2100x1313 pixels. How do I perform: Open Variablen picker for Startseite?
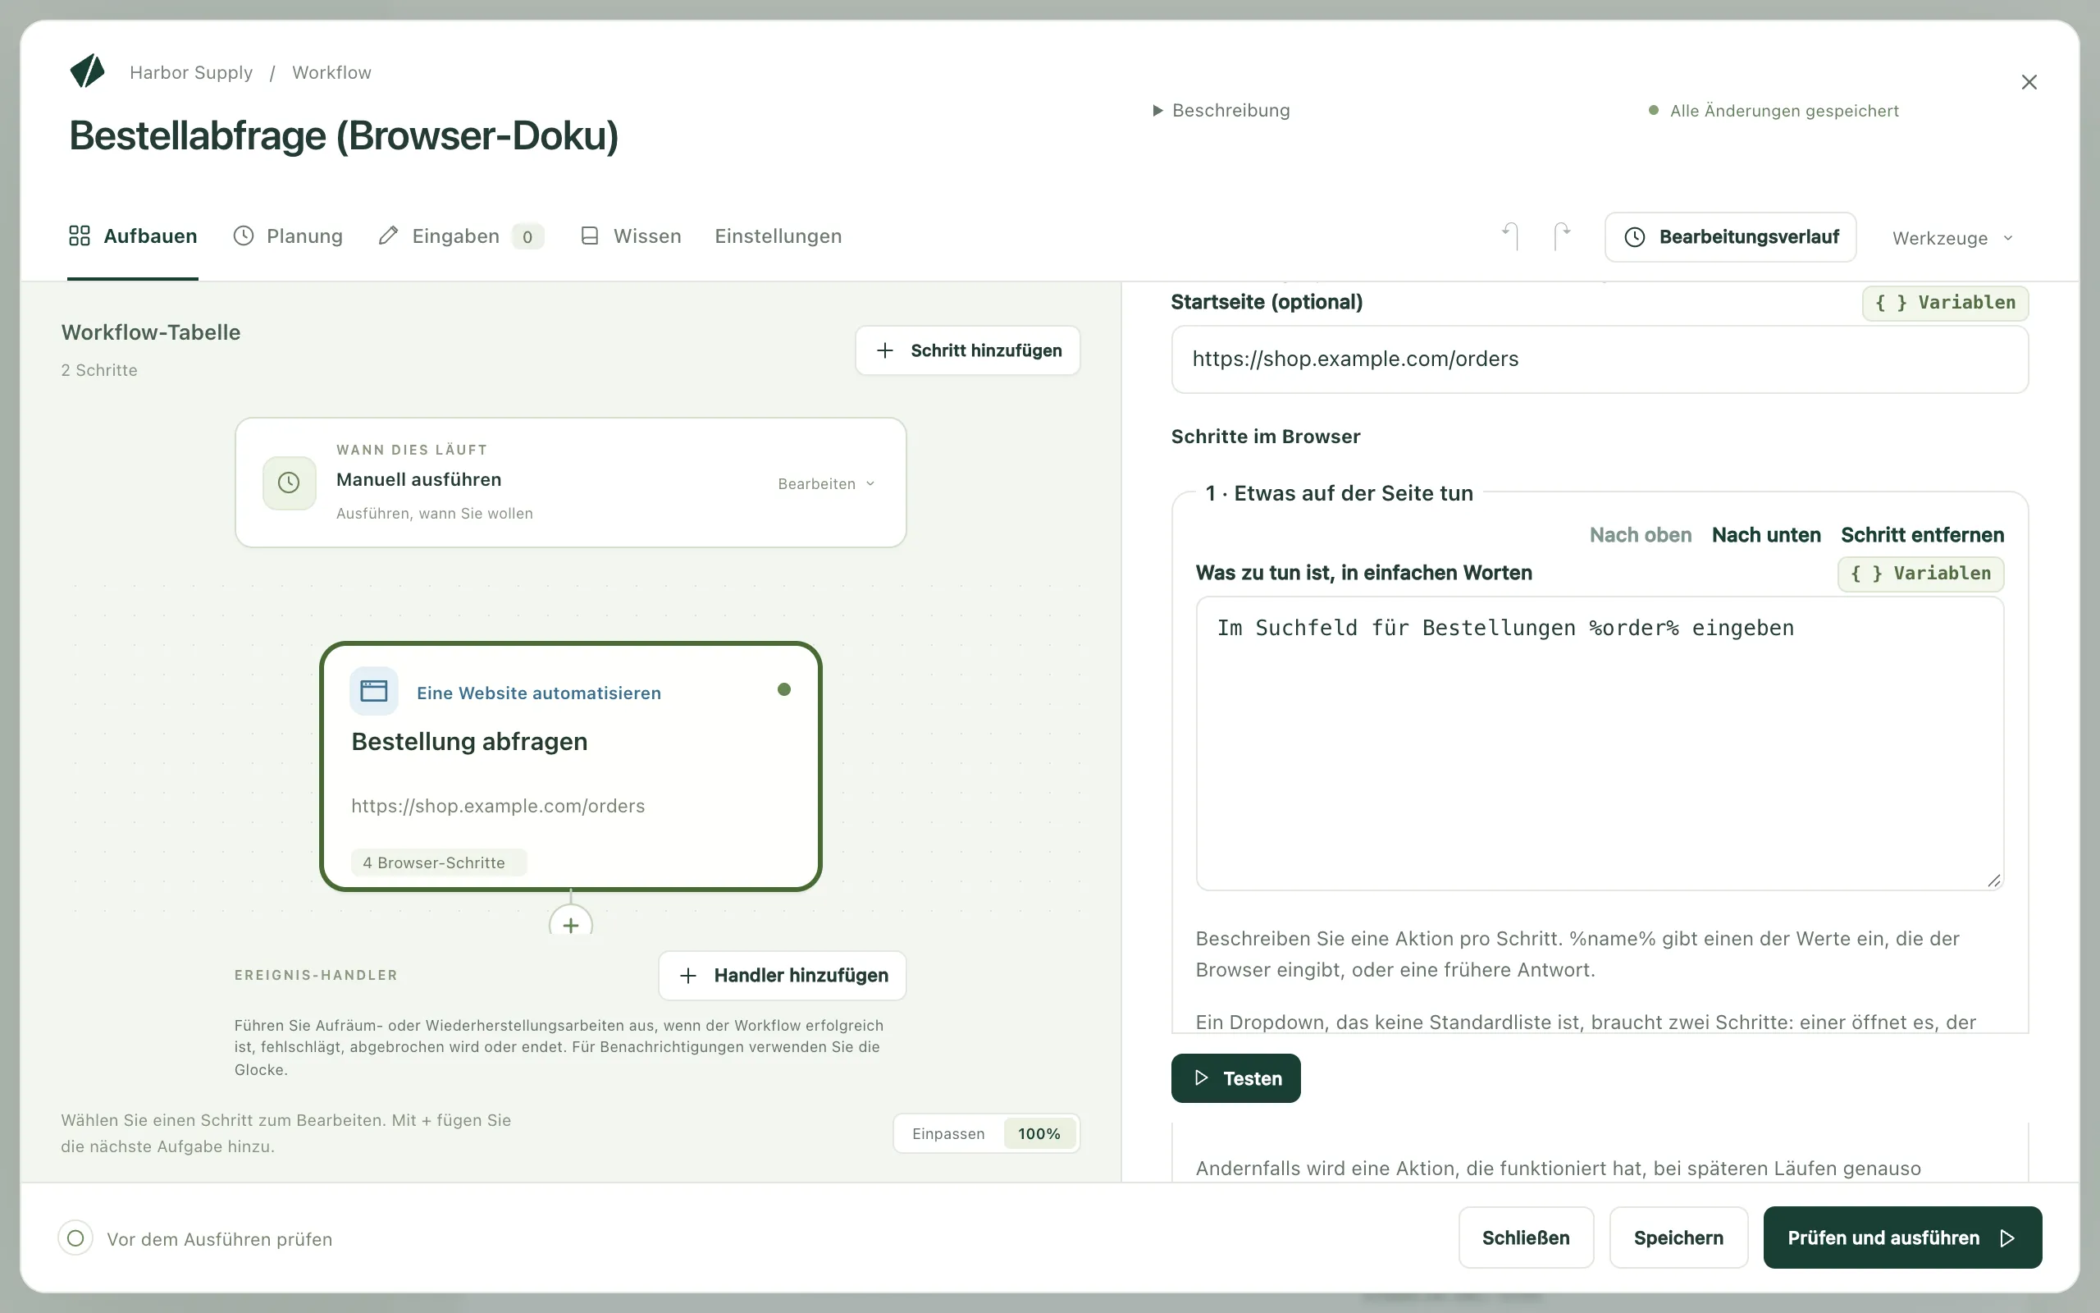pos(1945,303)
